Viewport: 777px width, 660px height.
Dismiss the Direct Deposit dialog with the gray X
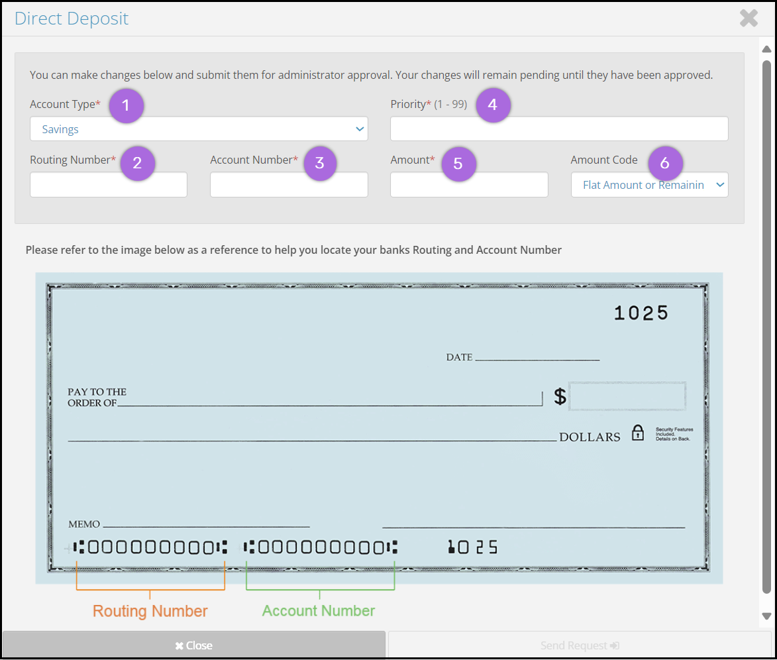[749, 18]
